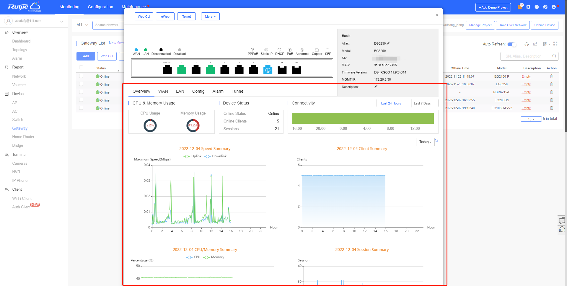Check the first Online row checkbox
Viewport: 567px width, 286px height.
point(81,76)
